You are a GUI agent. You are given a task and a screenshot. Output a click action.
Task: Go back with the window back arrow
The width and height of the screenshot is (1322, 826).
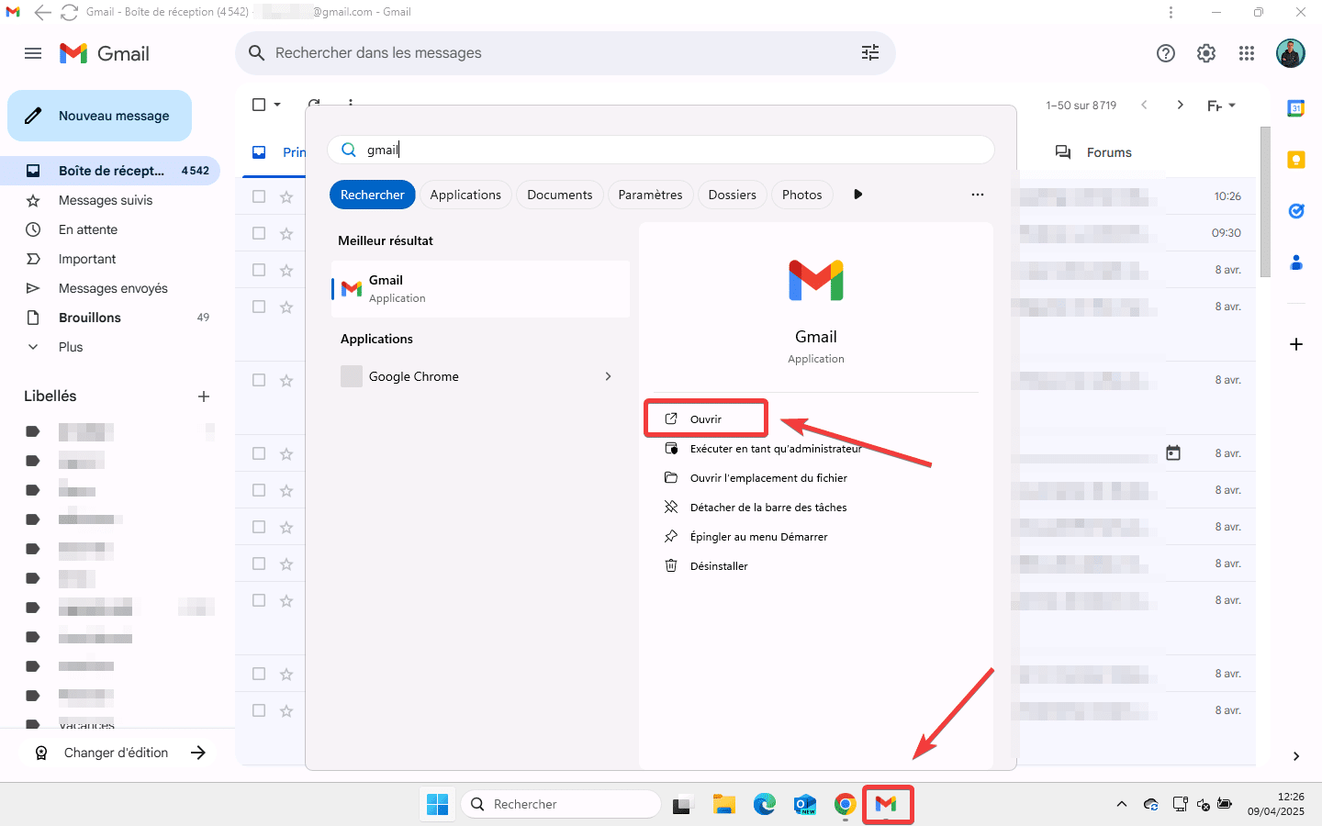click(x=42, y=12)
